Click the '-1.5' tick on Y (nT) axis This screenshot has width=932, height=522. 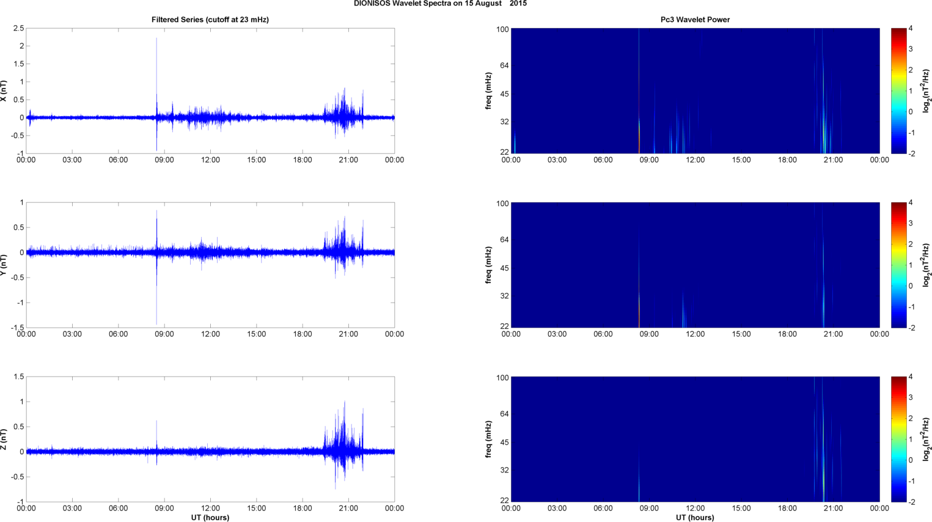click(17, 328)
